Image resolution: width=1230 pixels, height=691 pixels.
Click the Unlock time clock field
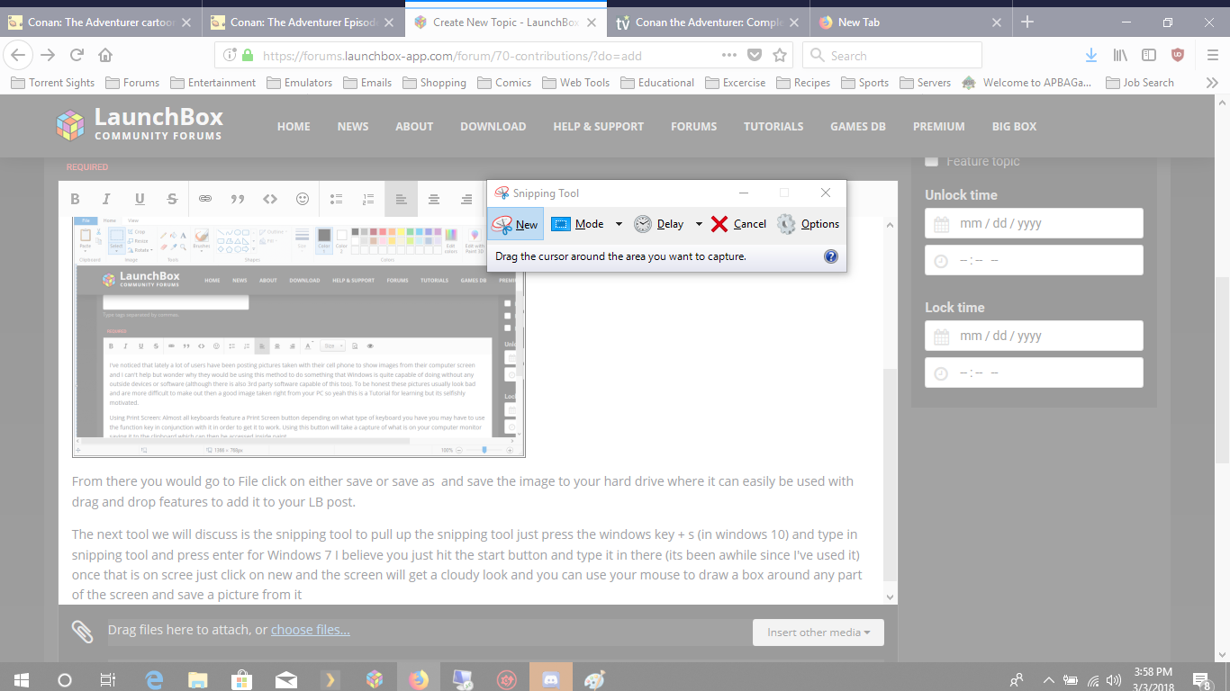click(1034, 260)
